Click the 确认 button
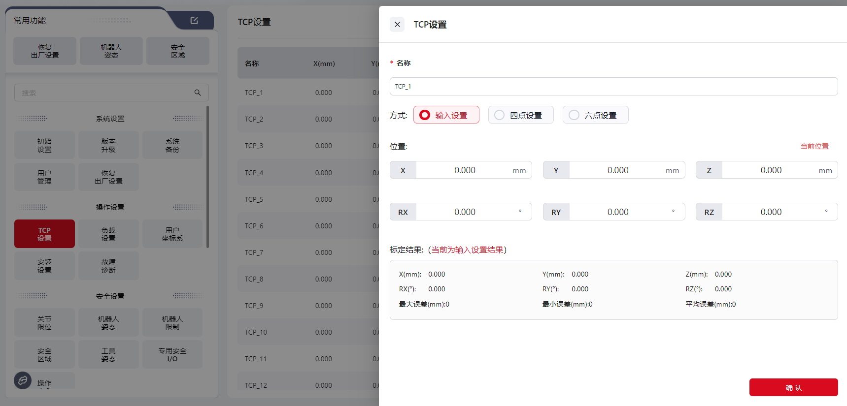 (x=793, y=387)
